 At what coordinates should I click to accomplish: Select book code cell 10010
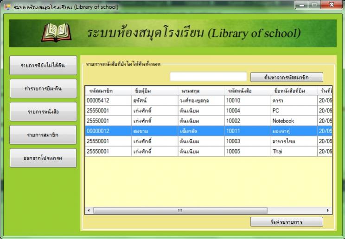click(x=248, y=100)
